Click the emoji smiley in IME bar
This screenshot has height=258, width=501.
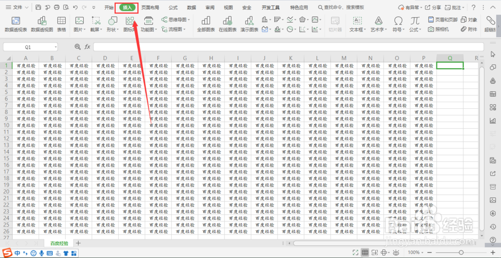coord(34,253)
